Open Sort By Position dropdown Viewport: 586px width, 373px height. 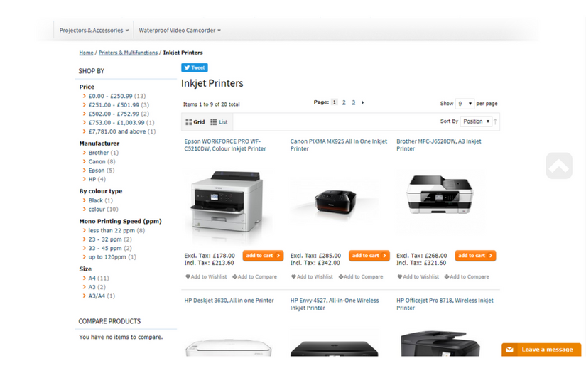pos(476,121)
